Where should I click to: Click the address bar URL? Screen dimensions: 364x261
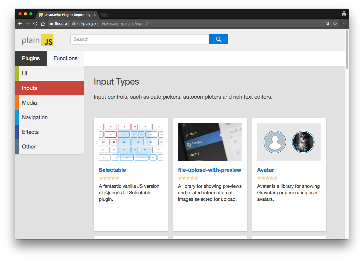109,24
